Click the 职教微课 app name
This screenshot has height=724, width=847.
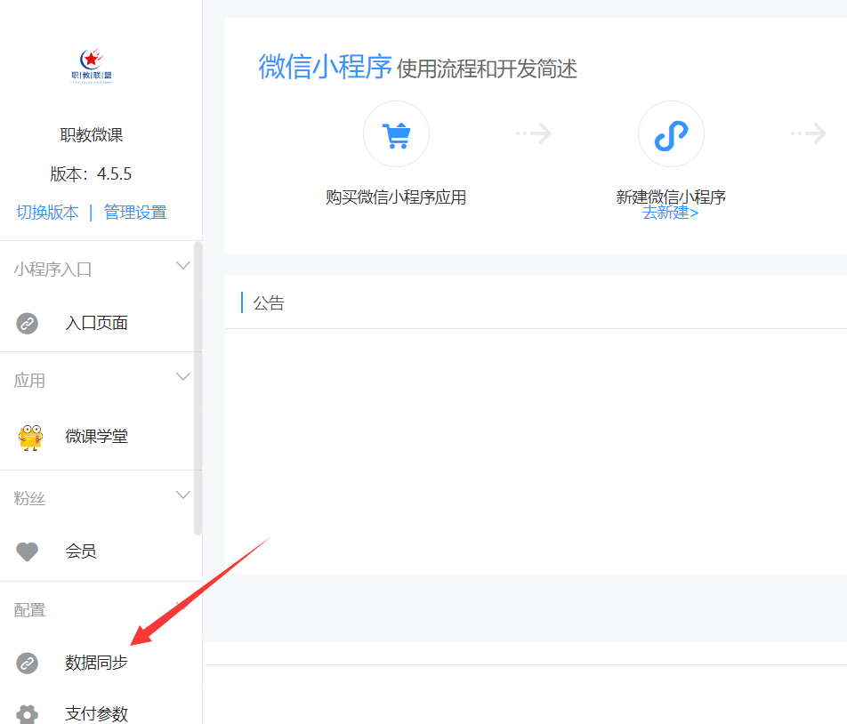pos(92,134)
